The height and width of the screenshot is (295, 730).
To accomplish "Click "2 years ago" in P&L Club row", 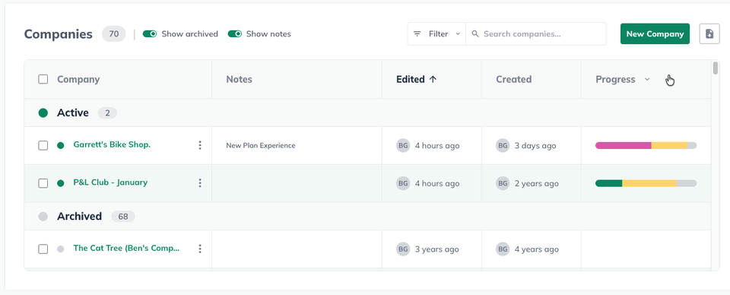I will [536, 183].
